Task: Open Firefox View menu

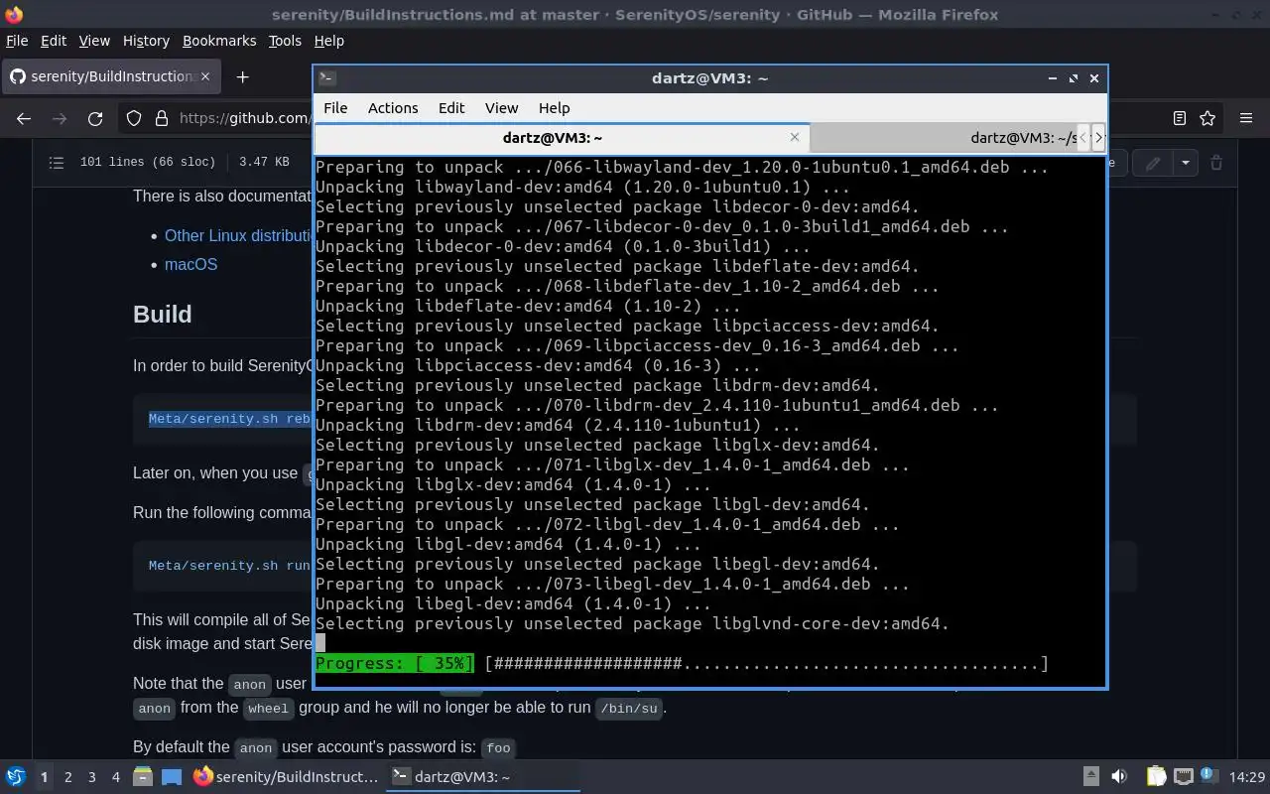Action: (x=94, y=41)
